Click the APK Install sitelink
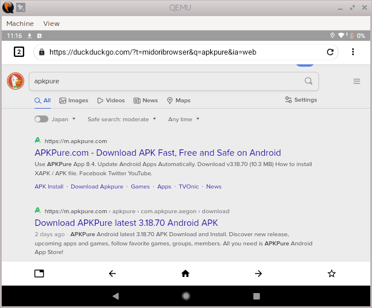Image resolution: width=372 pixels, height=308 pixels. tap(49, 187)
